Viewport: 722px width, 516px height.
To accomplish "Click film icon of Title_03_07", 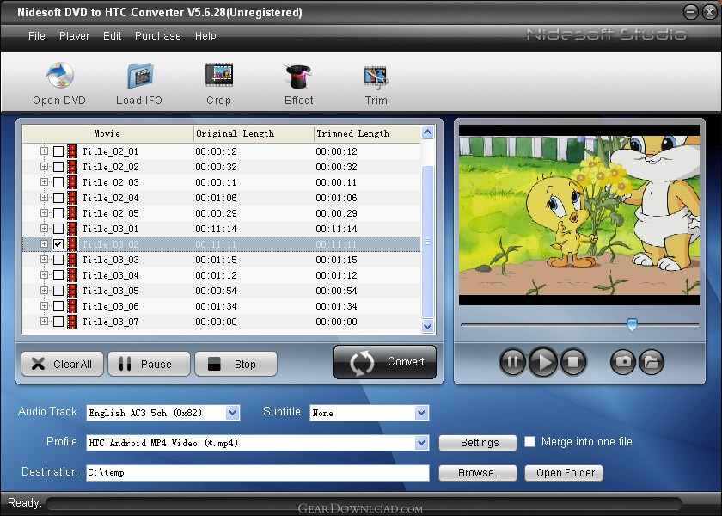I will click(72, 321).
